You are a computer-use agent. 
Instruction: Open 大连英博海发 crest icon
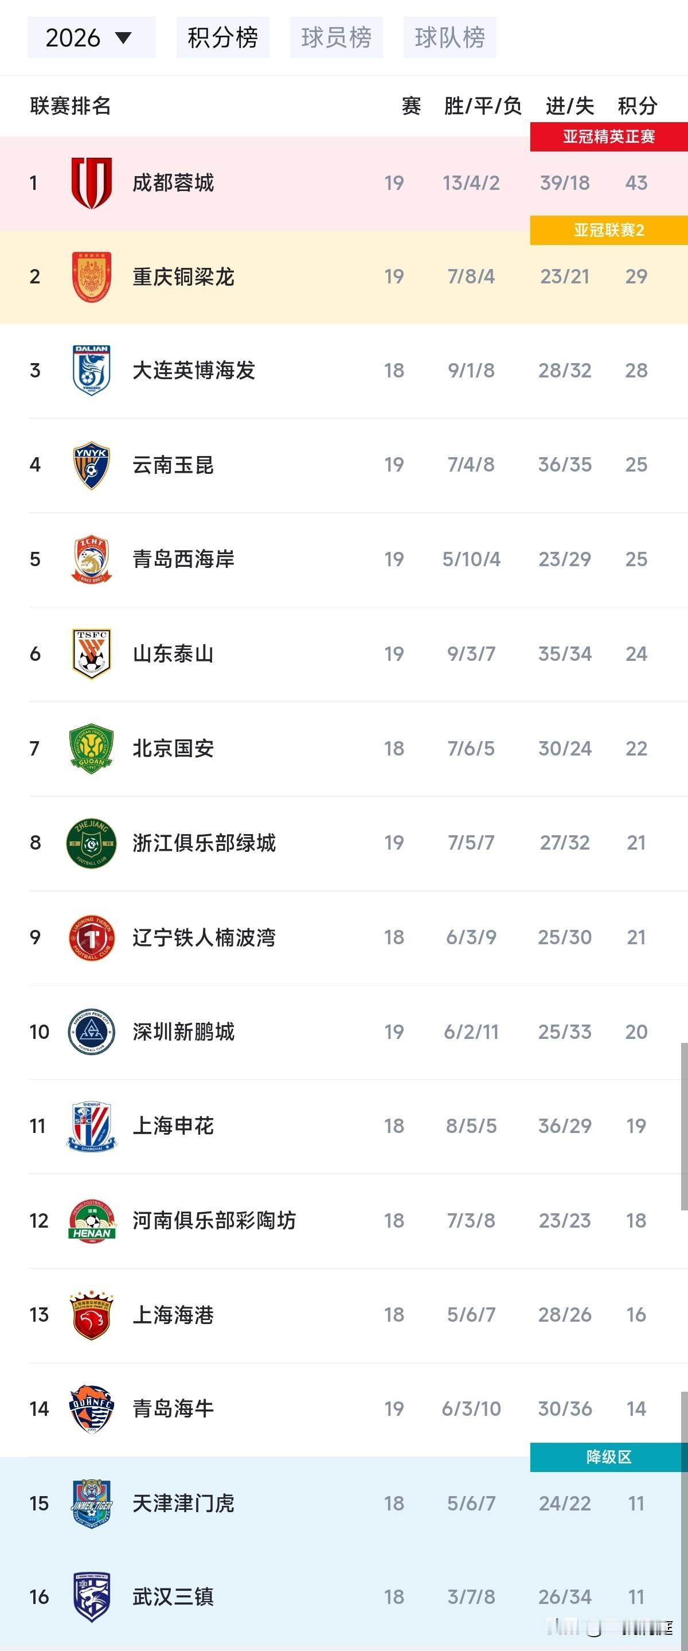point(92,371)
